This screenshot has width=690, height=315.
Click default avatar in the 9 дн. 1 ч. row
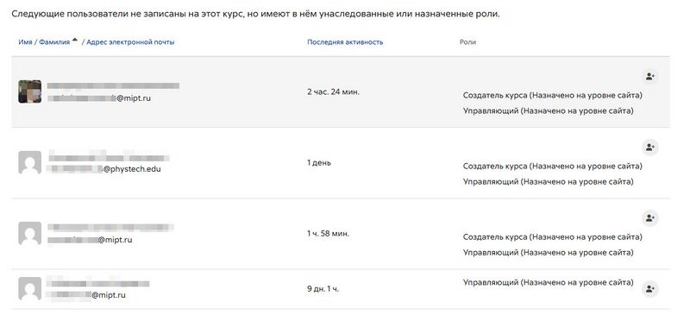[30, 289]
